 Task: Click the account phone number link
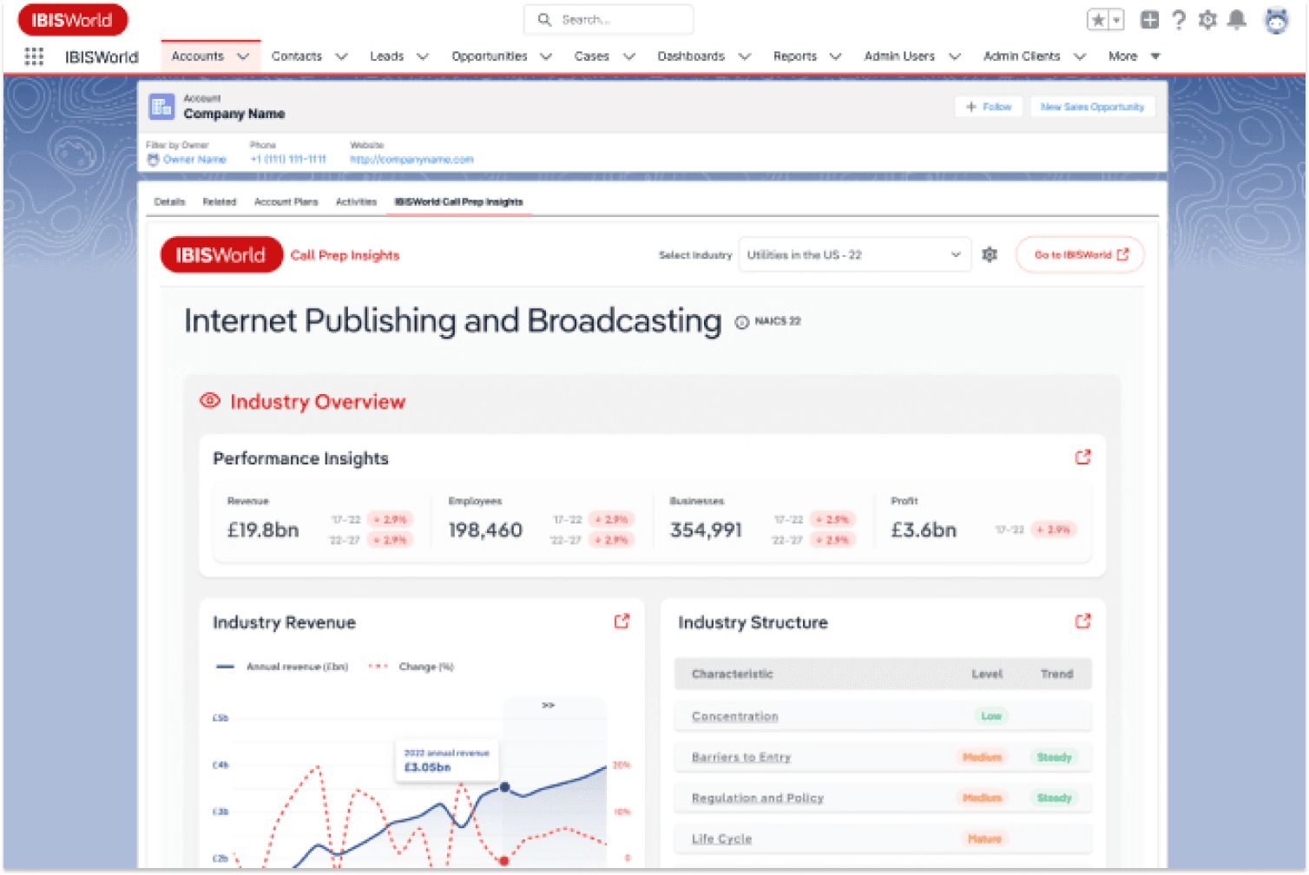point(288,160)
